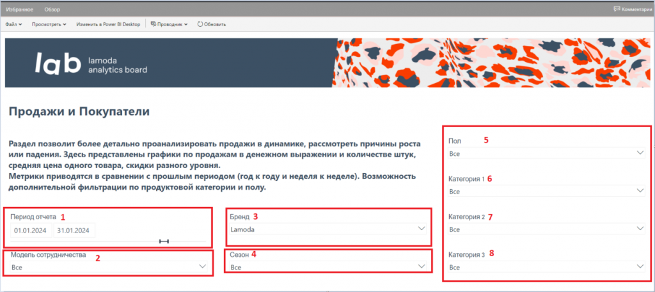Click the Период отчета label
Viewport: 655px width, 292px height.
tap(33, 217)
